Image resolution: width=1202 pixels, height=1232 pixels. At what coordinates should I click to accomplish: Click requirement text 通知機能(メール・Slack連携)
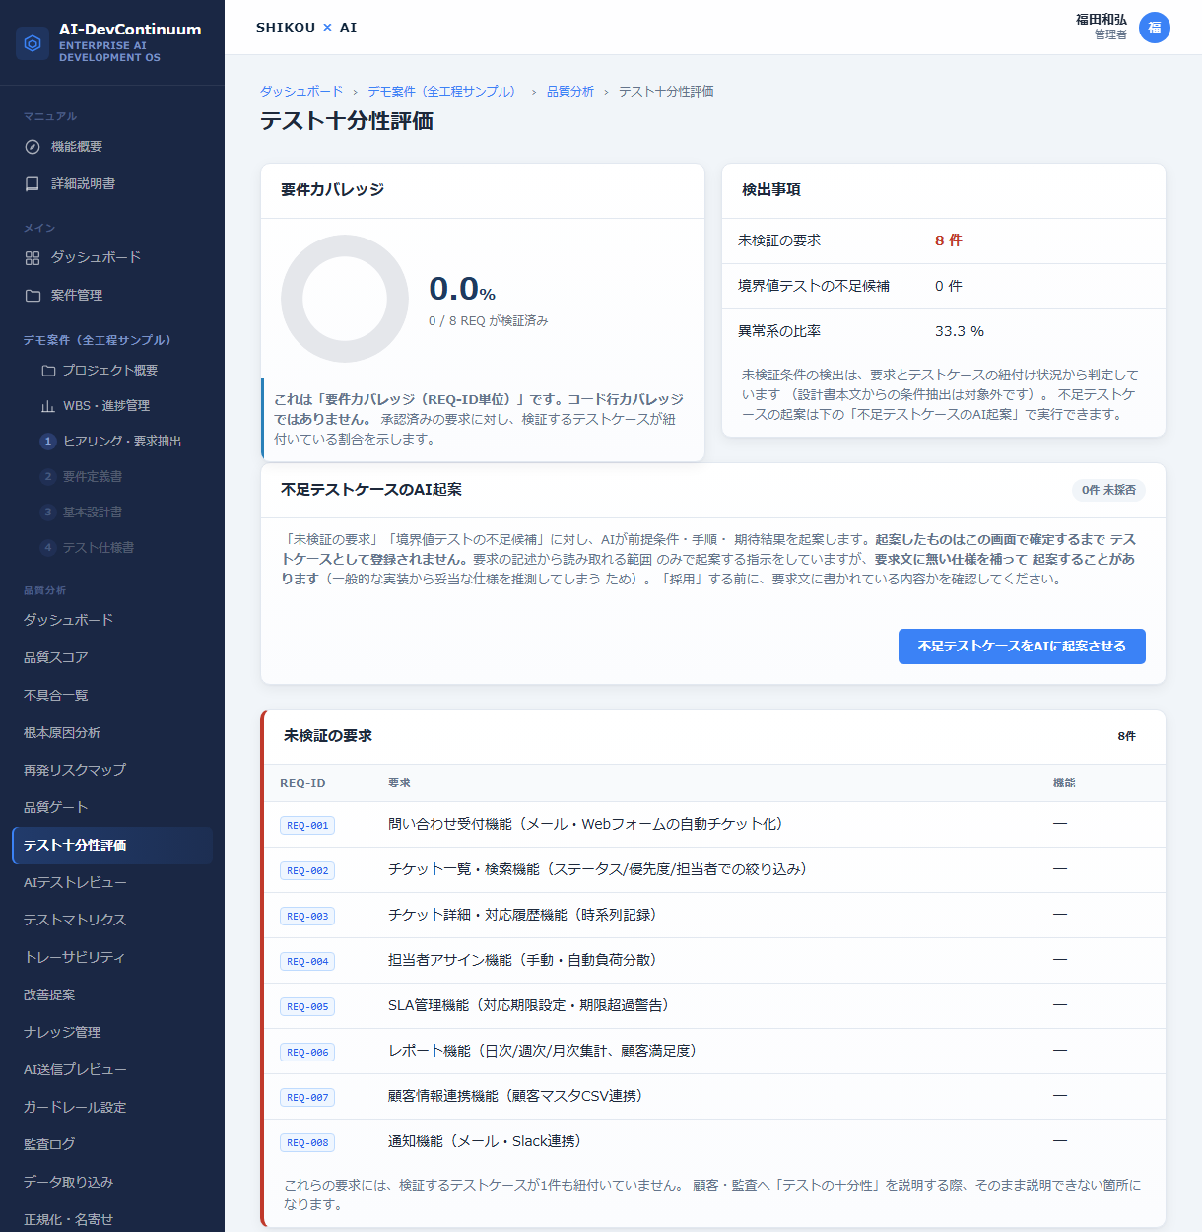click(487, 1142)
